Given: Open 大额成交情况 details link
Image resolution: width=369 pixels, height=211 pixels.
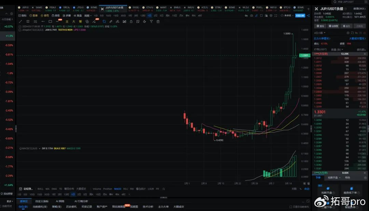Looking at the screenshot, I should 357,39.
